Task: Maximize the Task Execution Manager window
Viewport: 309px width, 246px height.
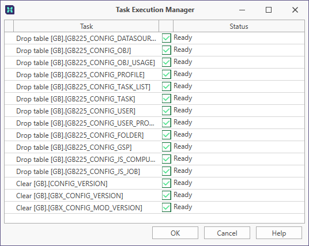Action: 269,10
